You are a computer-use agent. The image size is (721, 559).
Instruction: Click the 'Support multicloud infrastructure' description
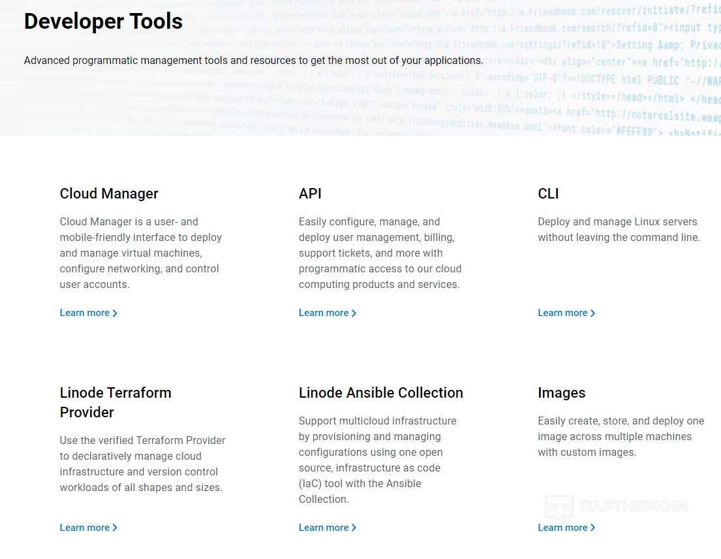tap(378, 460)
